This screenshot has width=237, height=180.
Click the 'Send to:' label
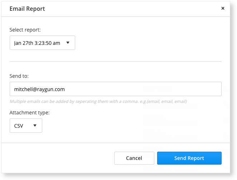(19, 76)
